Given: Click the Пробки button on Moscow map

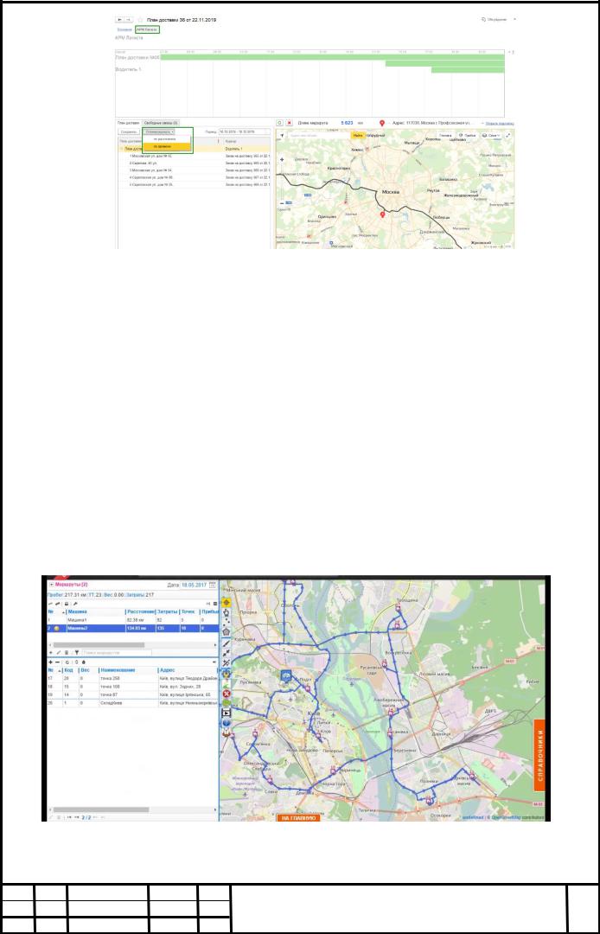Looking at the screenshot, I should 467,135.
